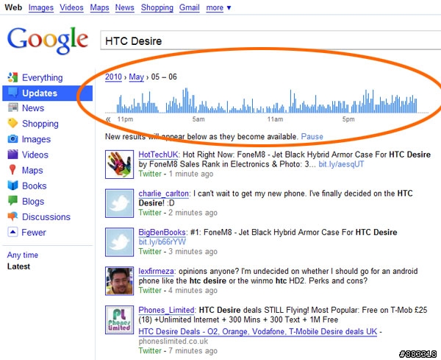Pause live results updates
Viewport: 441px width, 360px height.
[312, 137]
